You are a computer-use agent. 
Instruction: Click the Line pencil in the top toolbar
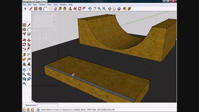pos(31,9)
